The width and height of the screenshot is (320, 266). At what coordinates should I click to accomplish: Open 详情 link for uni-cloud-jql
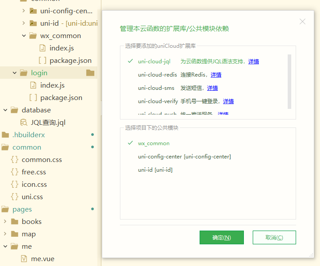coord(254,62)
